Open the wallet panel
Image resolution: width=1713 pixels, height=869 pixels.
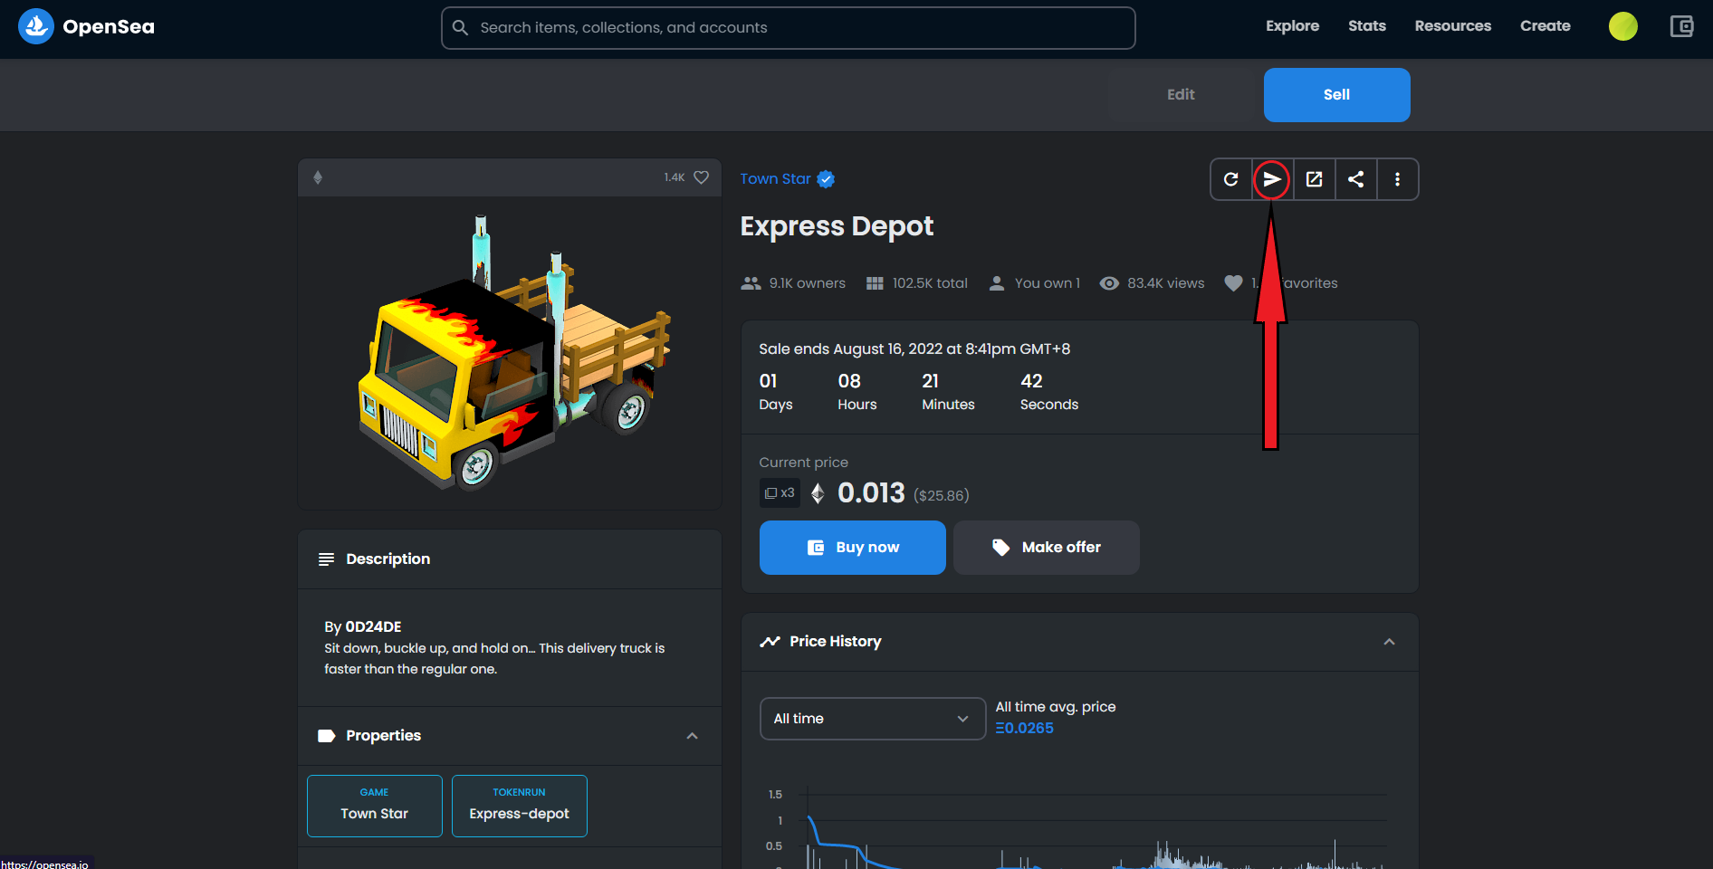click(x=1681, y=26)
